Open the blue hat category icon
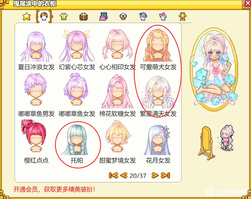The image size is (251, 199). click(x=143, y=16)
